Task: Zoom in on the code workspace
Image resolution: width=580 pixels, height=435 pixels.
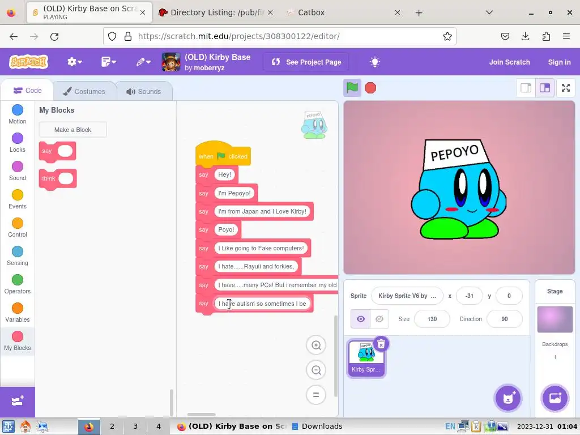Action: click(x=316, y=345)
